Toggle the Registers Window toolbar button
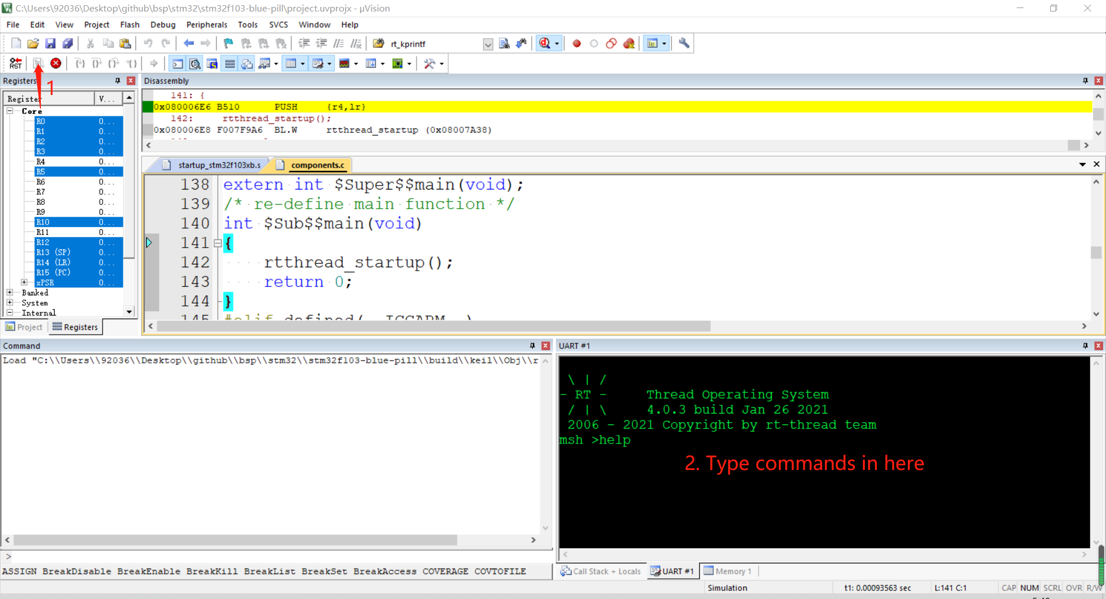Screen dimensions: 1106x599 click(230, 64)
